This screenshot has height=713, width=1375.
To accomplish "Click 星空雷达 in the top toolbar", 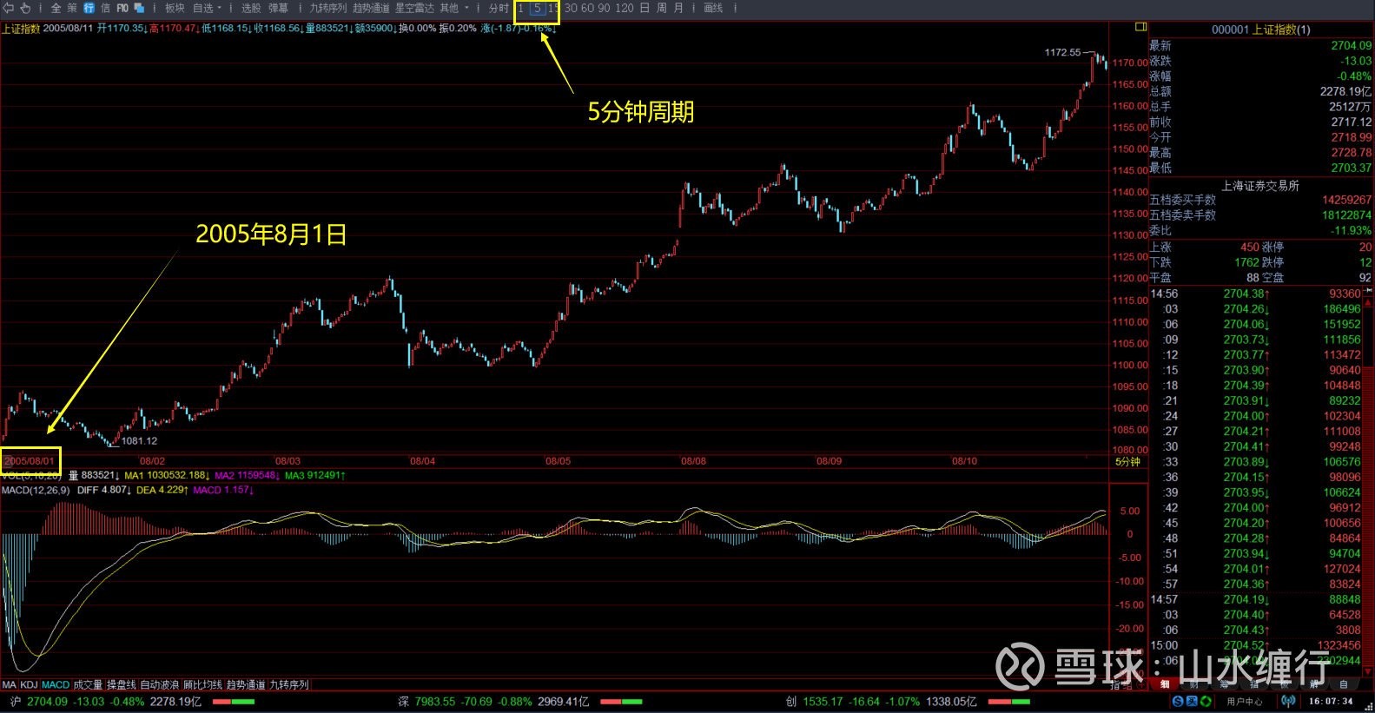I will [x=414, y=8].
